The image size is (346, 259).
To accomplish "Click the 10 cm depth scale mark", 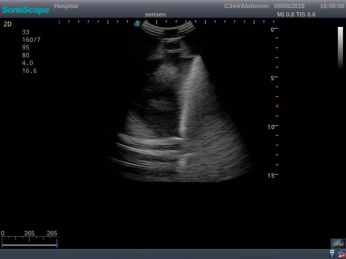I will (271, 127).
